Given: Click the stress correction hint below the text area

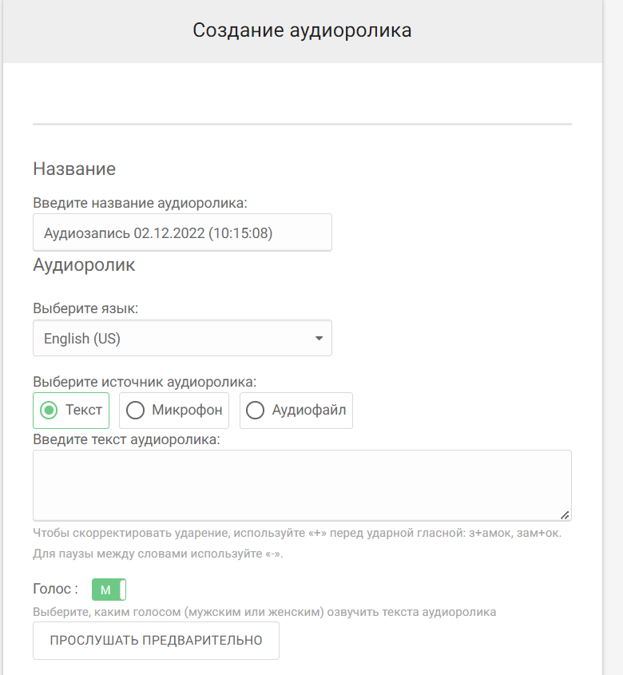Looking at the screenshot, I should click(x=297, y=533).
